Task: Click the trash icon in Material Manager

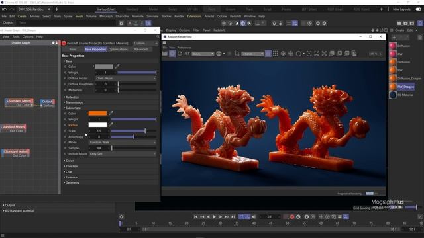Action: tap(419, 38)
